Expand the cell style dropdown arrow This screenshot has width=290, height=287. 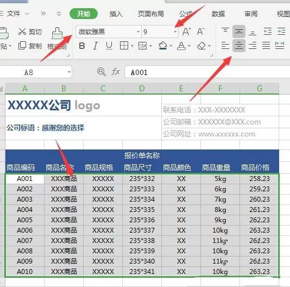click(x=151, y=46)
